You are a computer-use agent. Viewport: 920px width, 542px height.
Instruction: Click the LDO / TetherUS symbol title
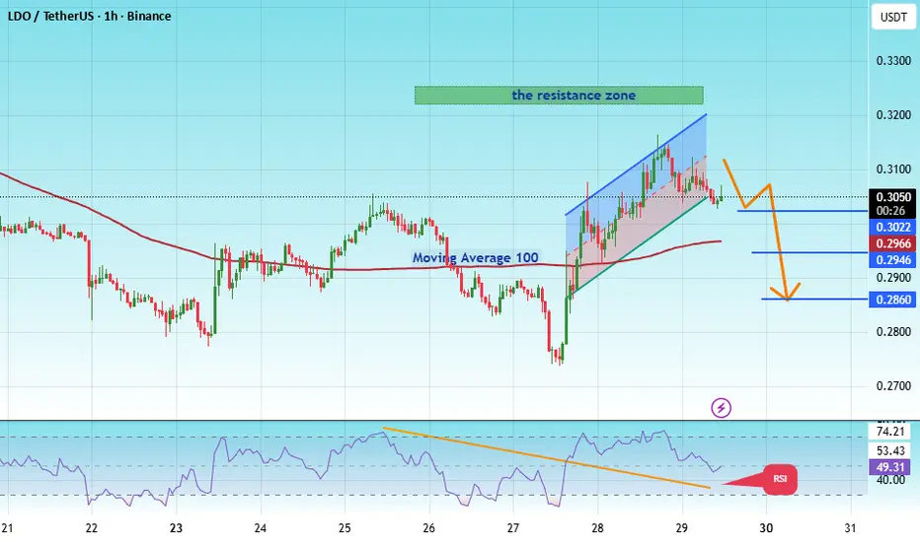click(x=48, y=16)
